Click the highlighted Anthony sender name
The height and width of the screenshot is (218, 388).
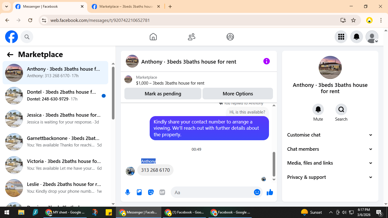(148, 161)
